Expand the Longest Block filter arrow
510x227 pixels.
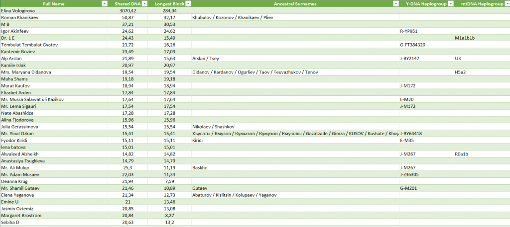(x=188, y=3)
